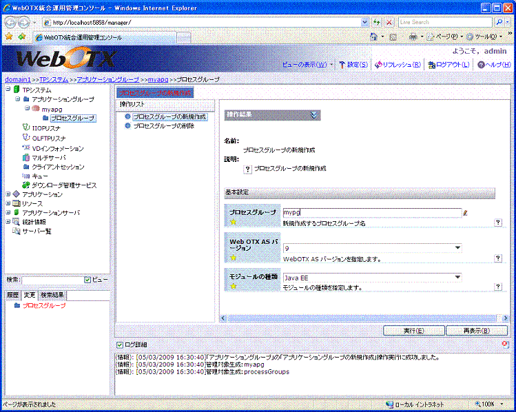Toggle the ログ詳細 checkbox
Screen dimensions: 516x412
tap(120, 344)
